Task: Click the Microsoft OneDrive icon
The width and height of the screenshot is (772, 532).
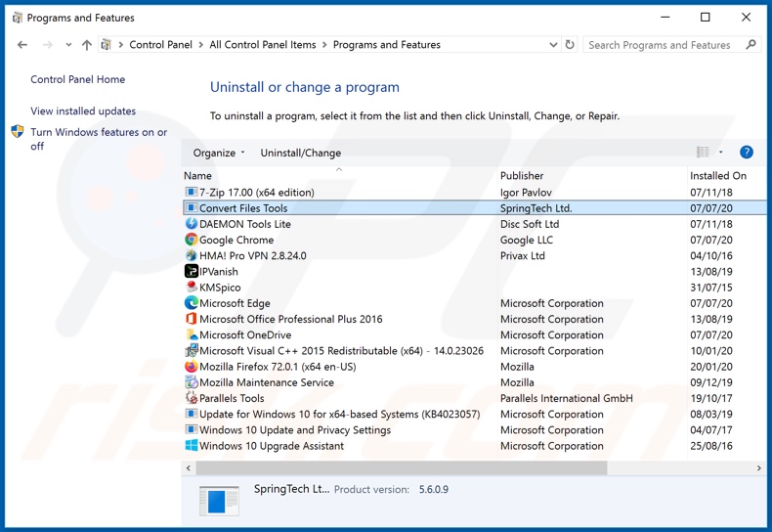Action: (x=191, y=334)
